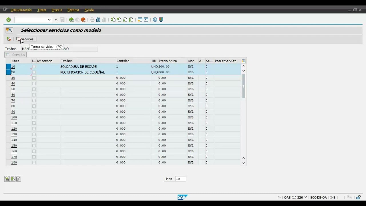Open the customize local layout monitor icon
This screenshot has height=206, width=366.
(x=161, y=20)
